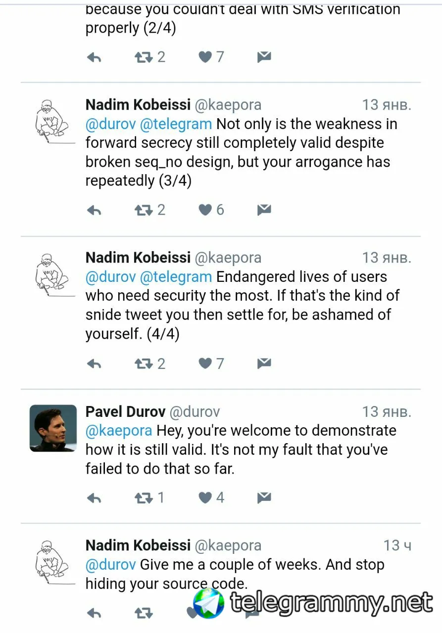Retweet the (4/4) 'Endangered lives' tweet
Viewport: 442px width, 633px height.
144,364
